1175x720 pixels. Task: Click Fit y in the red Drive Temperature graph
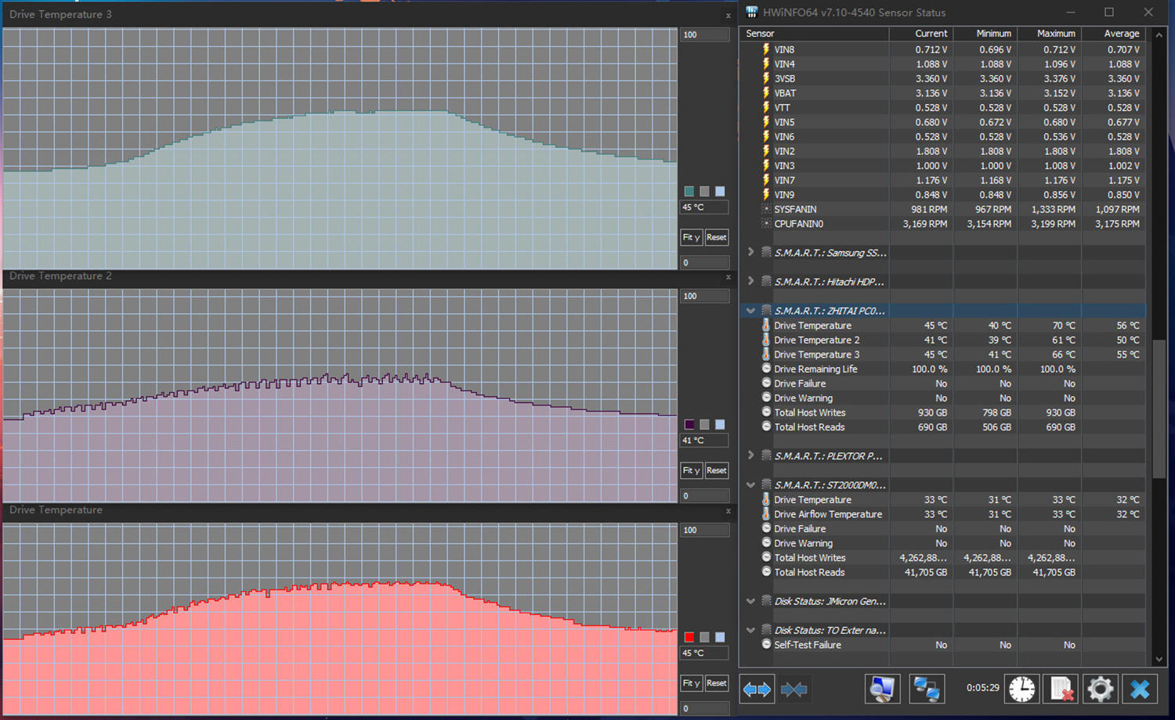(691, 683)
